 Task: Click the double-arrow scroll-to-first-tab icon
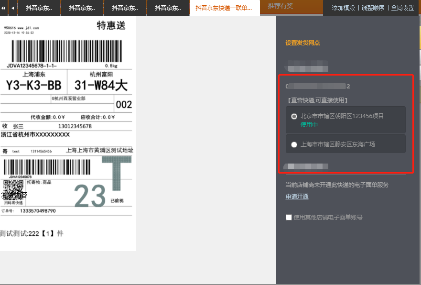(4, 8)
